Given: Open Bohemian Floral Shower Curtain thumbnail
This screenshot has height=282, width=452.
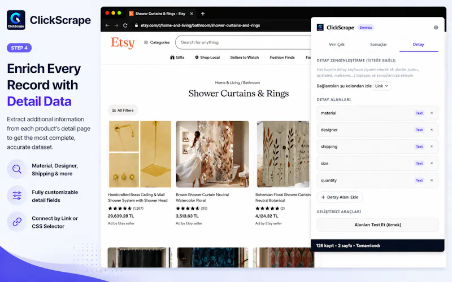Looking at the screenshot, I should tap(283, 154).
